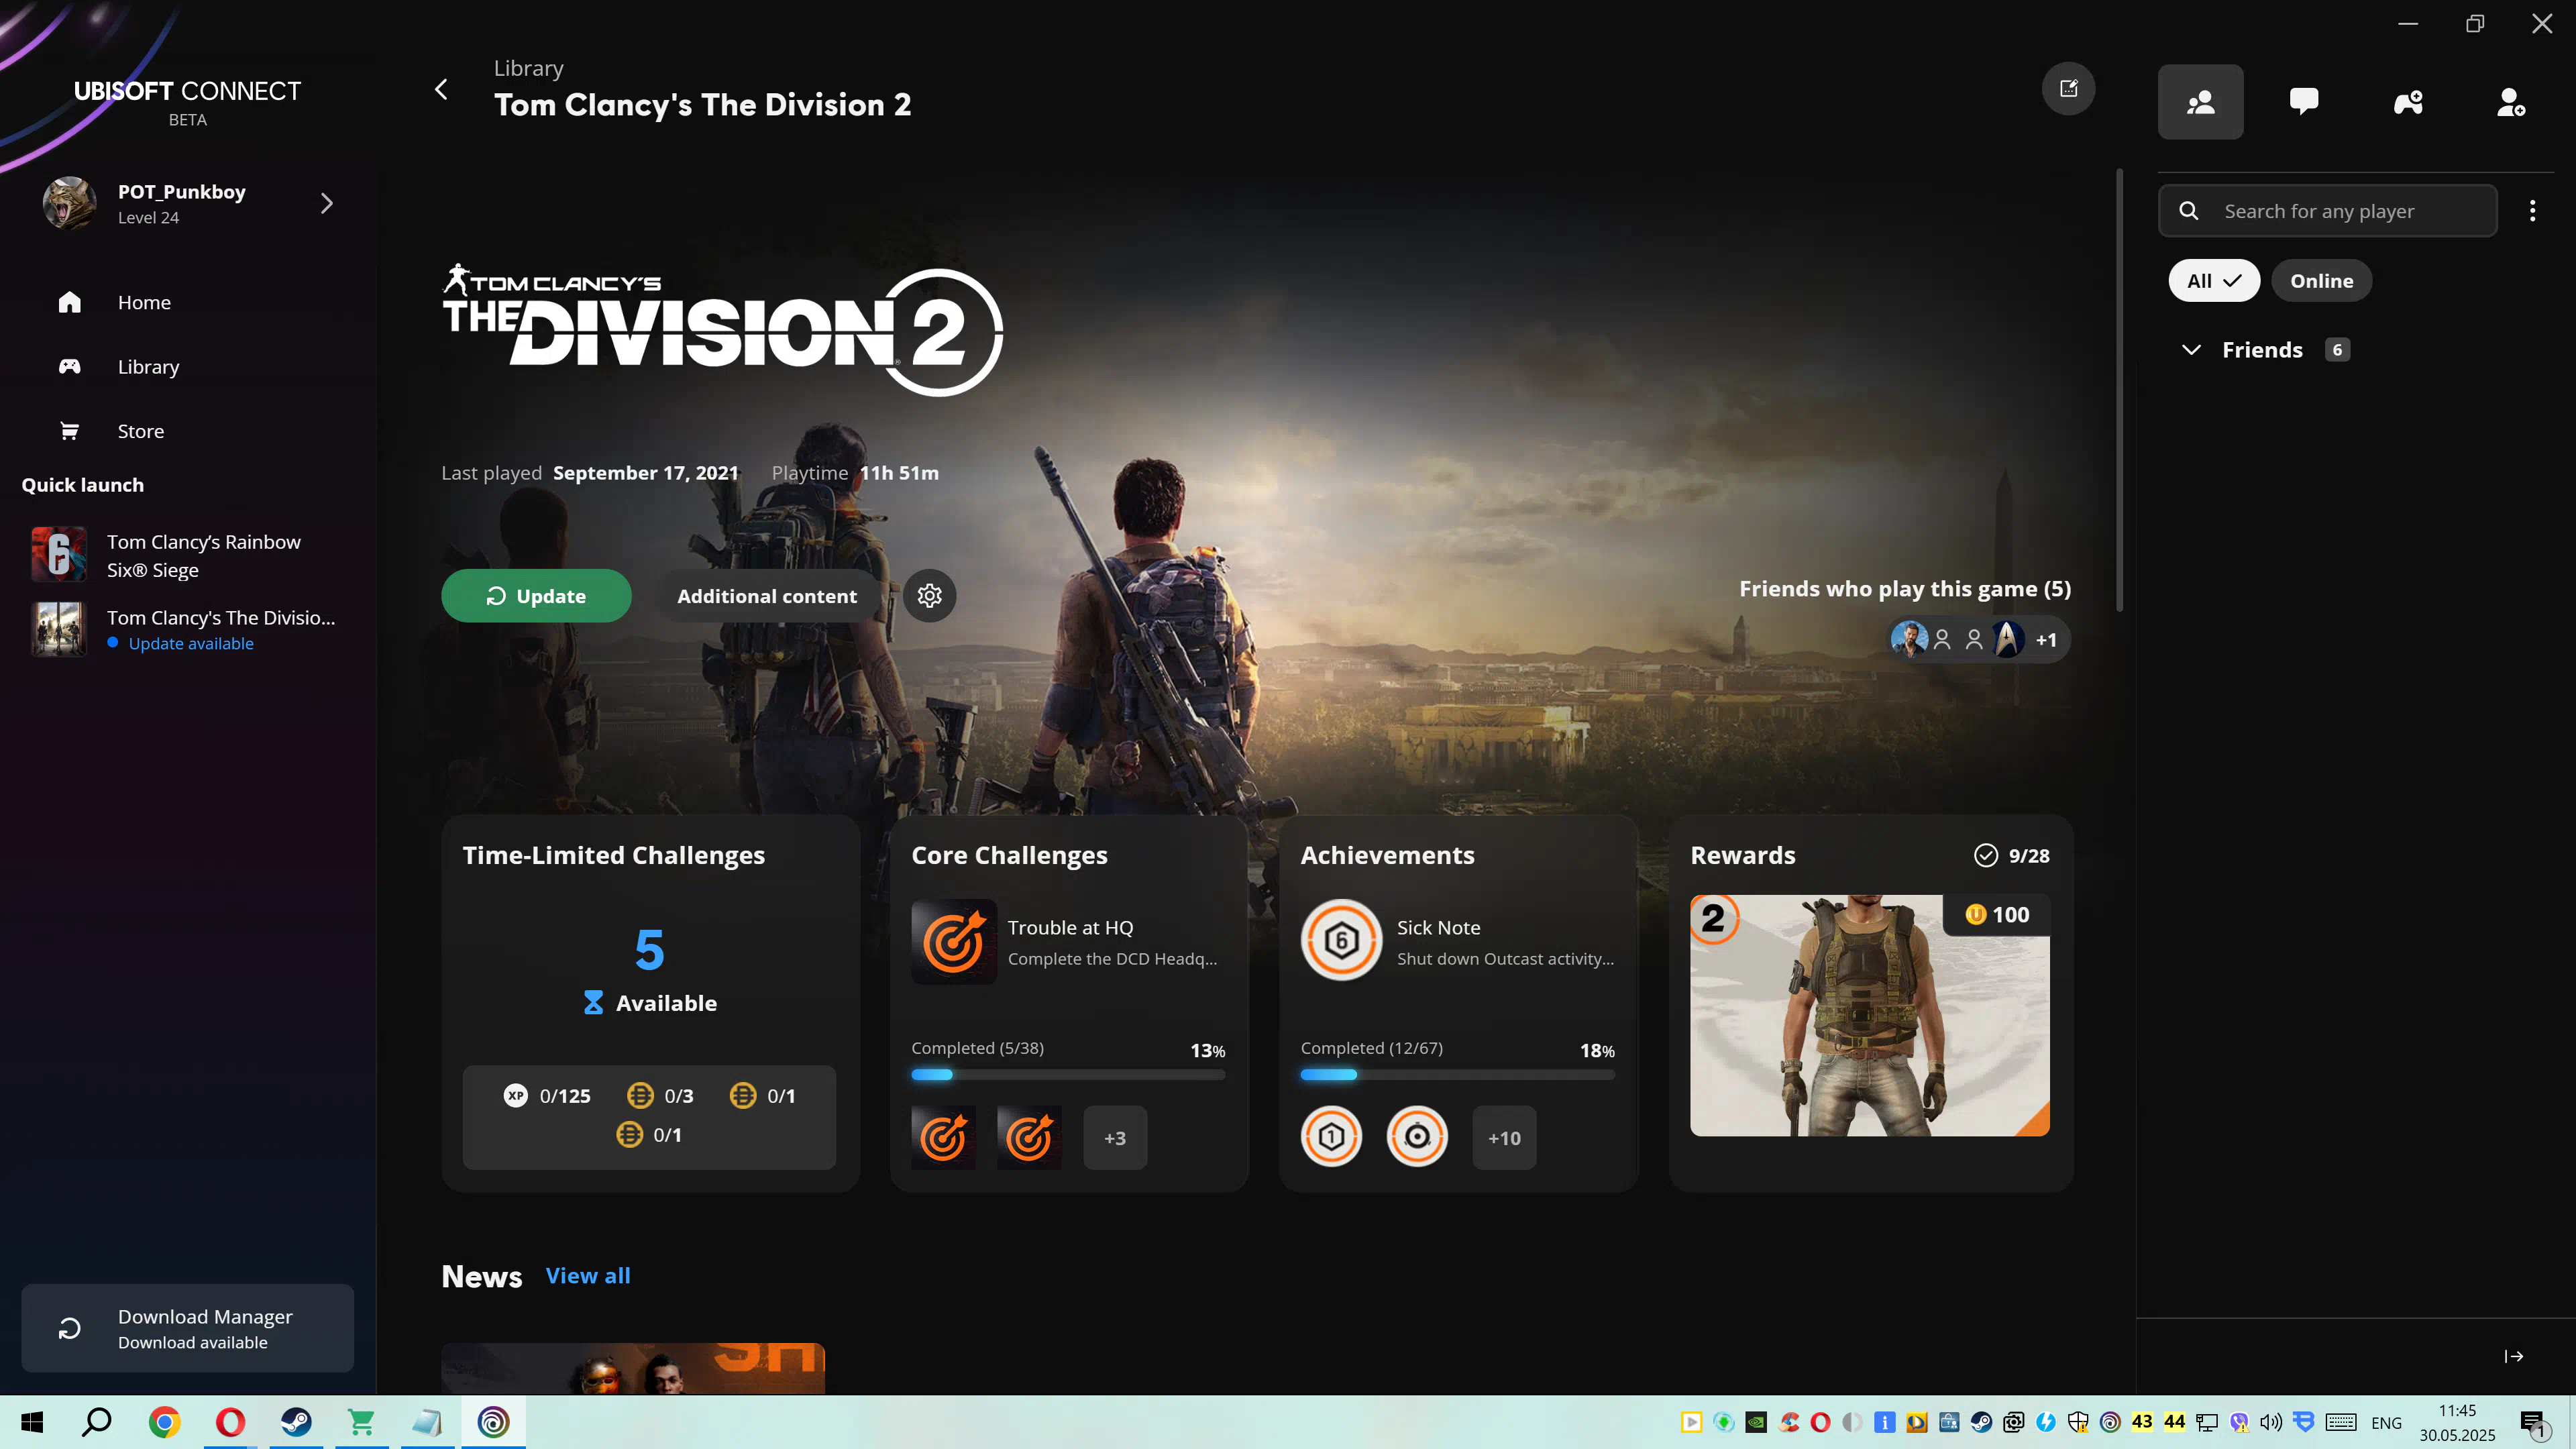Click the ENG language indicator
Viewport: 2576px width, 1449px height.
(x=2386, y=1423)
